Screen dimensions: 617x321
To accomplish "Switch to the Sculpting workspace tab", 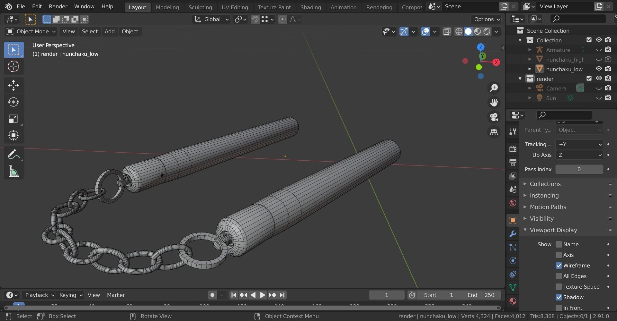I will click(200, 7).
